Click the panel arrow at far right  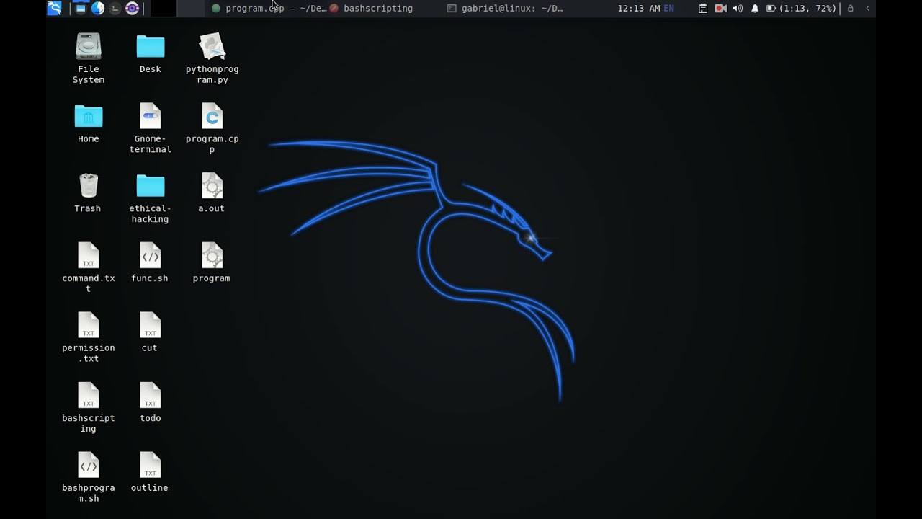pos(867,9)
